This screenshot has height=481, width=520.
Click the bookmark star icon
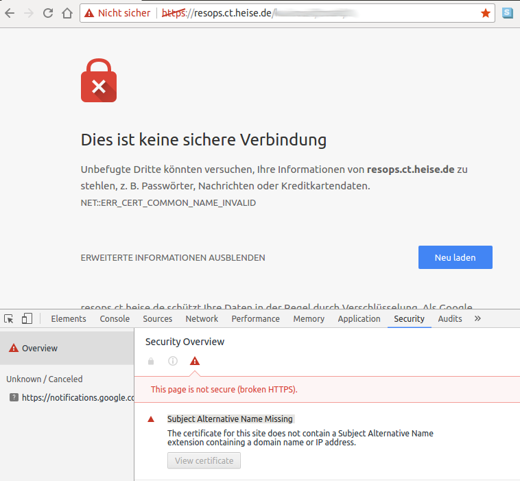486,13
